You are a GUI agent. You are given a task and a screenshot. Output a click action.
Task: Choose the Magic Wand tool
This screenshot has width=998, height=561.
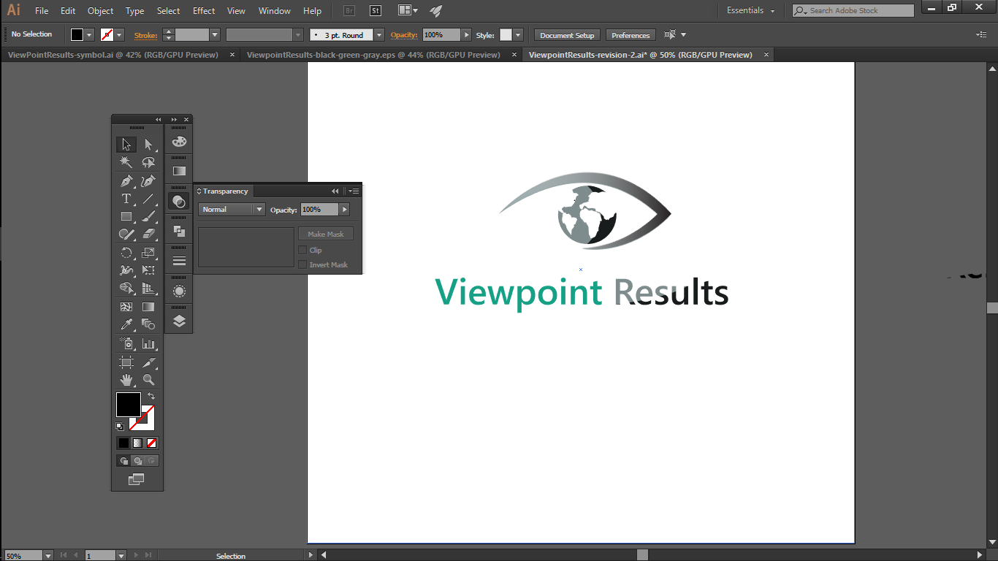point(126,162)
